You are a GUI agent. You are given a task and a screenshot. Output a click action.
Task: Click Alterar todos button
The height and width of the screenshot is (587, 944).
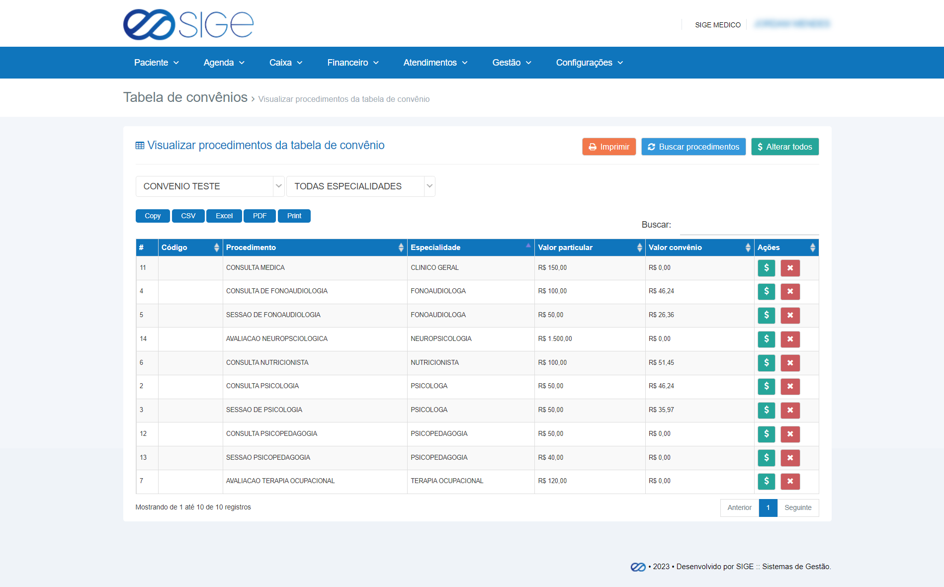tap(785, 147)
